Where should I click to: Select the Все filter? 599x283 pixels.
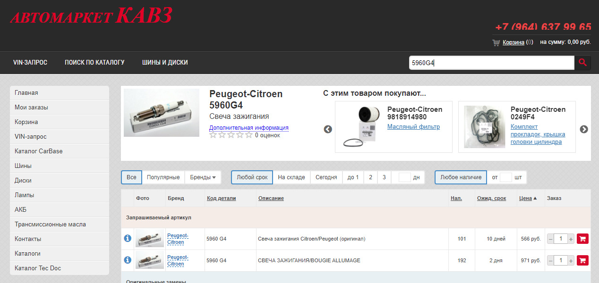click(132, 177)
